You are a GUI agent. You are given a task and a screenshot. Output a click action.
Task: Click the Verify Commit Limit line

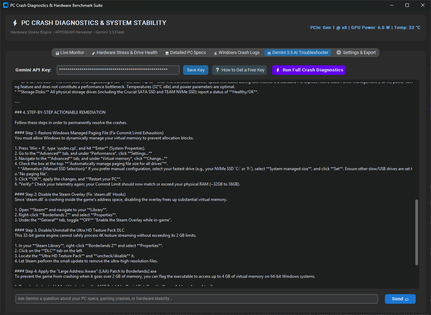127,184
